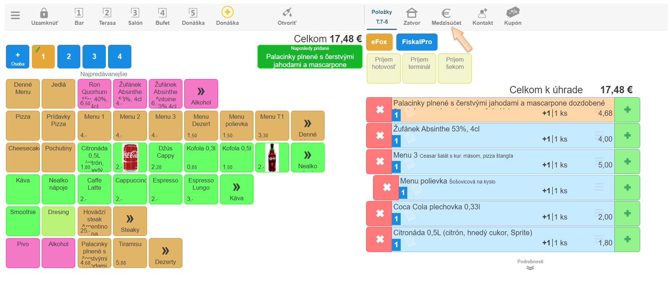
Task: Click the Uzamknúť lock icon
Action: (44, 13)
